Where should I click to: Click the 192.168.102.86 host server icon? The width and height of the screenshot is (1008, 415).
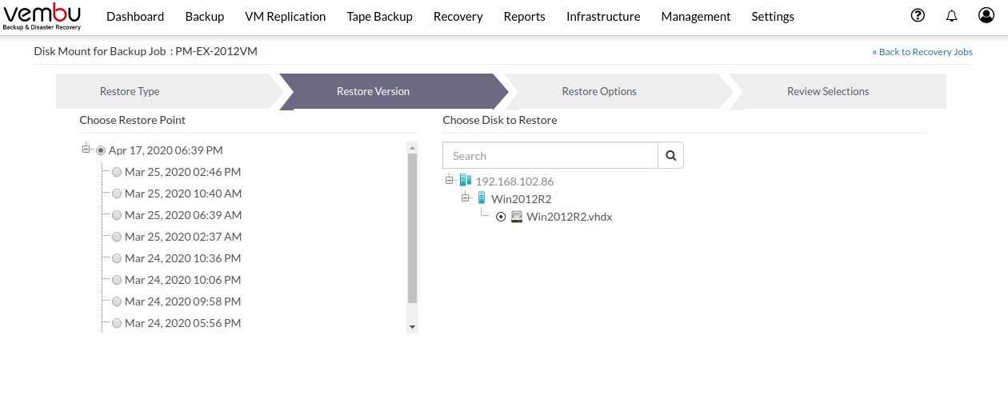(466, 181)
